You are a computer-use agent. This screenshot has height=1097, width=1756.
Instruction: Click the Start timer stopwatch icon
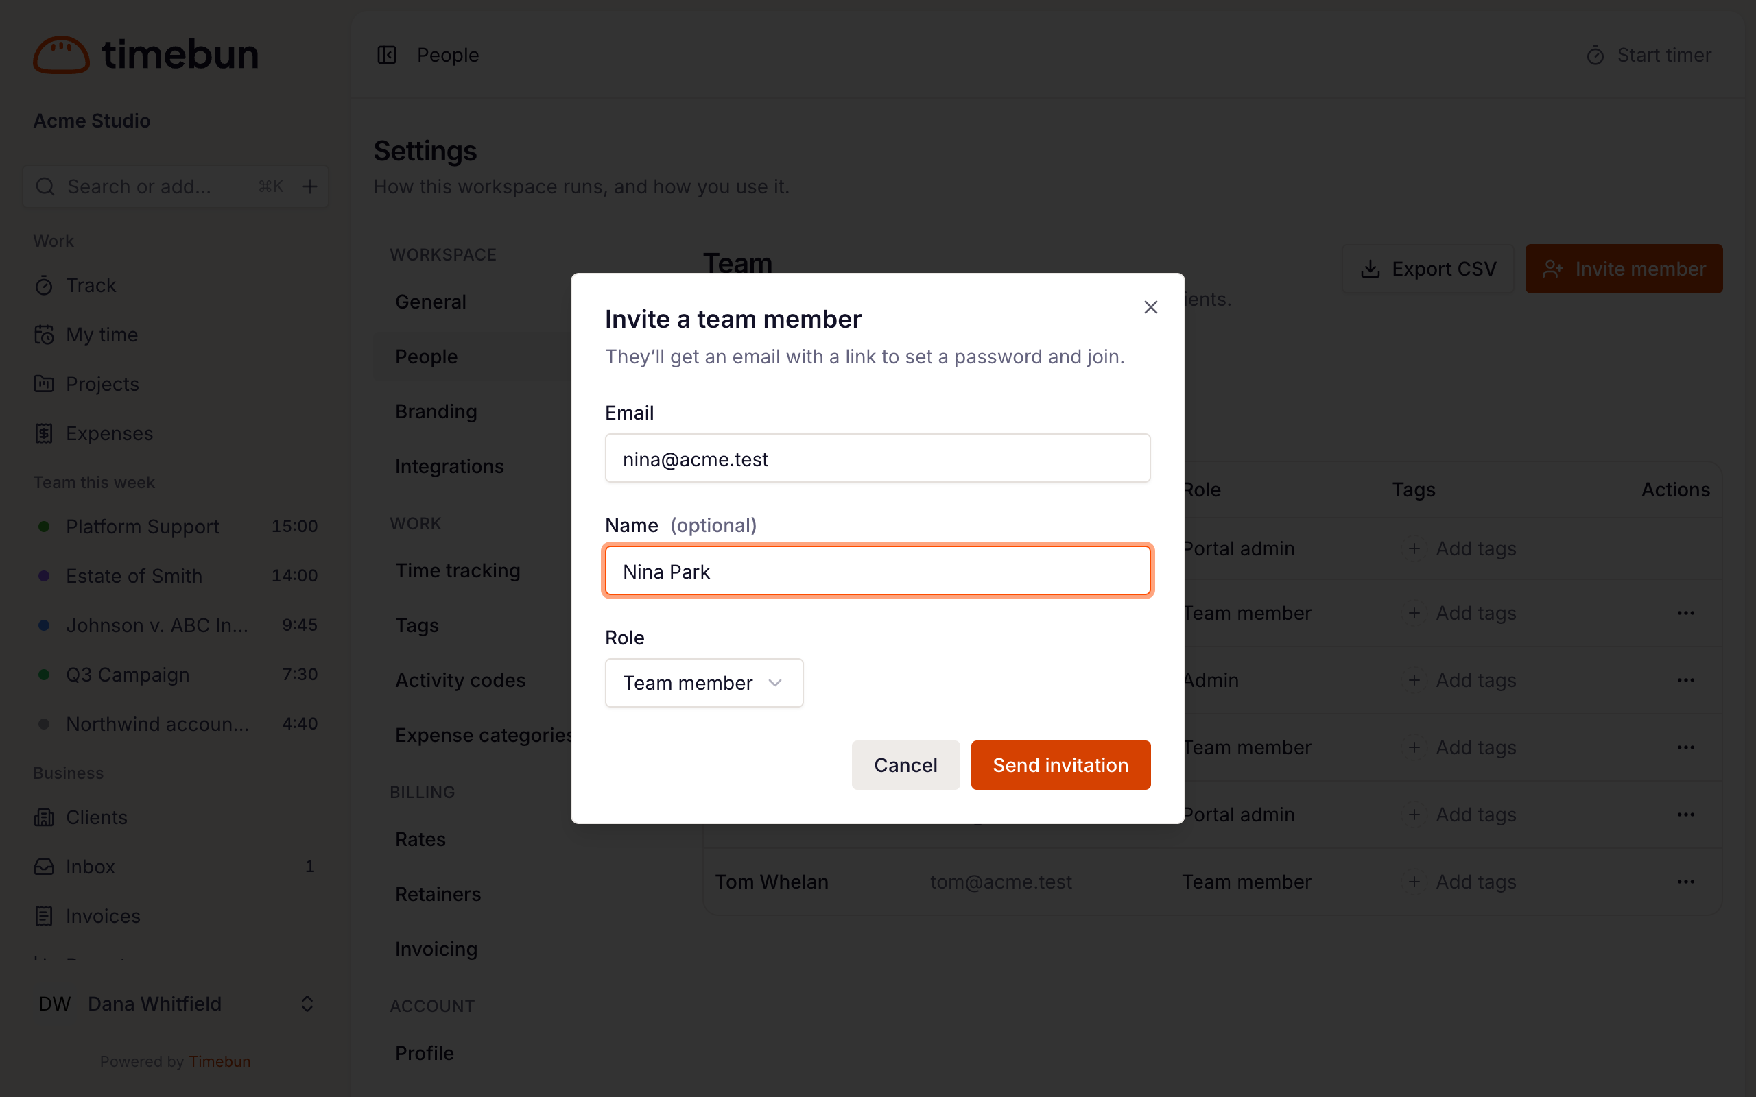click(x=1595, y=55)
